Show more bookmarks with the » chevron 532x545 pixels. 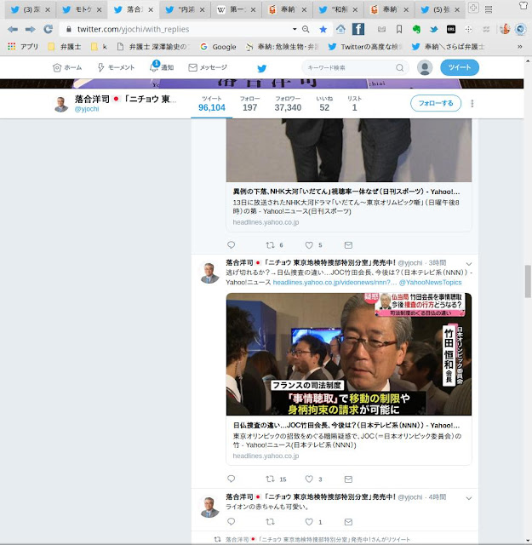[x=520, y=47]
